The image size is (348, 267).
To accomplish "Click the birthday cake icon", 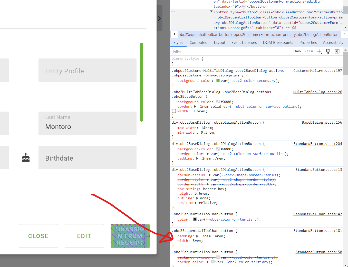I will (26, 157).
